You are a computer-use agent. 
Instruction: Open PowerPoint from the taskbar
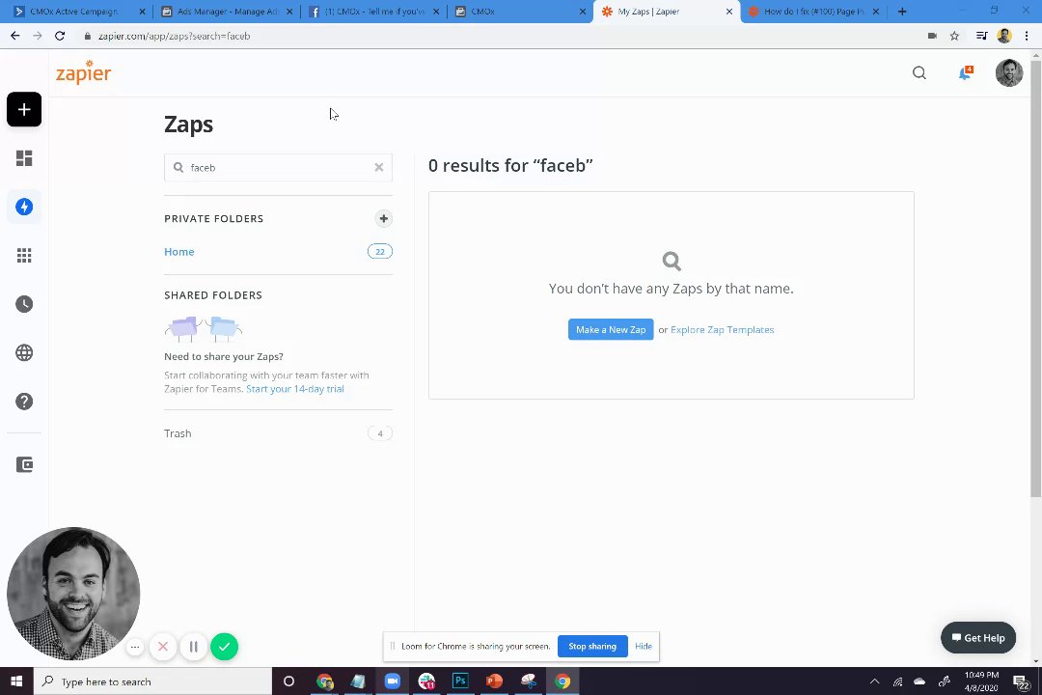(494, 681)
